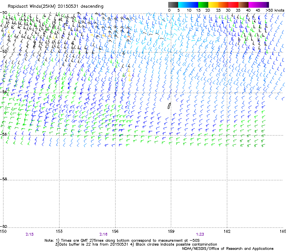Click the red 30-35 knots legend color
286x251 pixels.
(233, 5)
